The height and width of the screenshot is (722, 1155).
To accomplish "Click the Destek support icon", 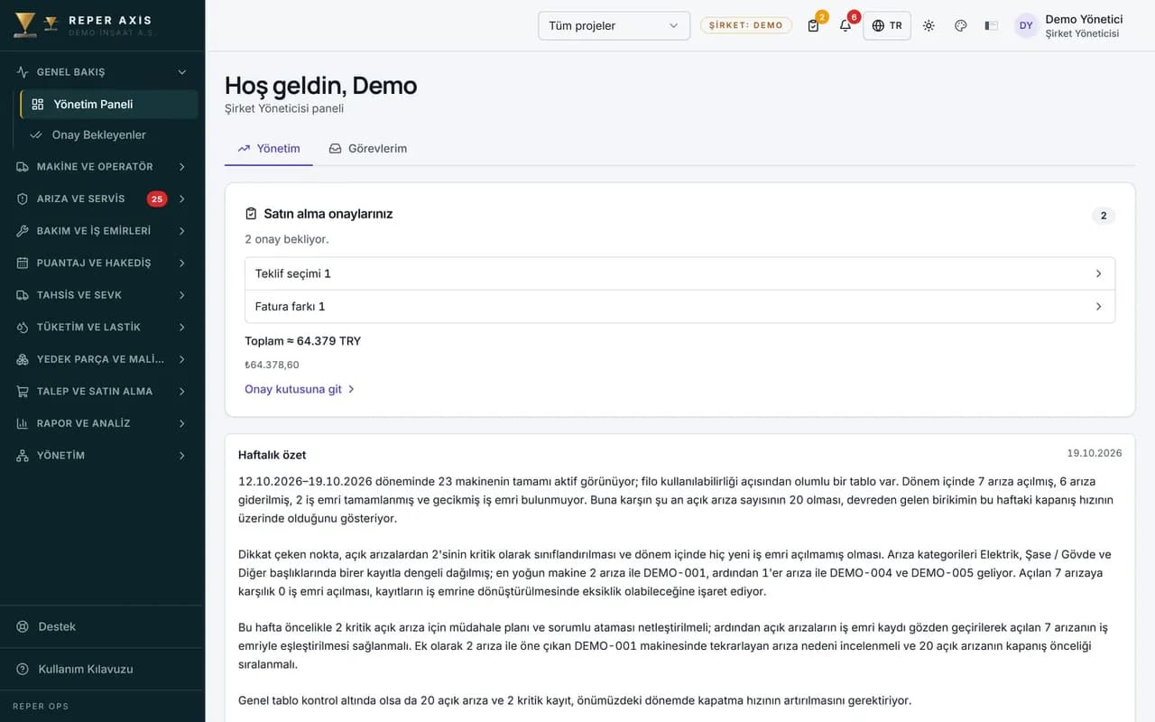I will [x=23, y=626].
